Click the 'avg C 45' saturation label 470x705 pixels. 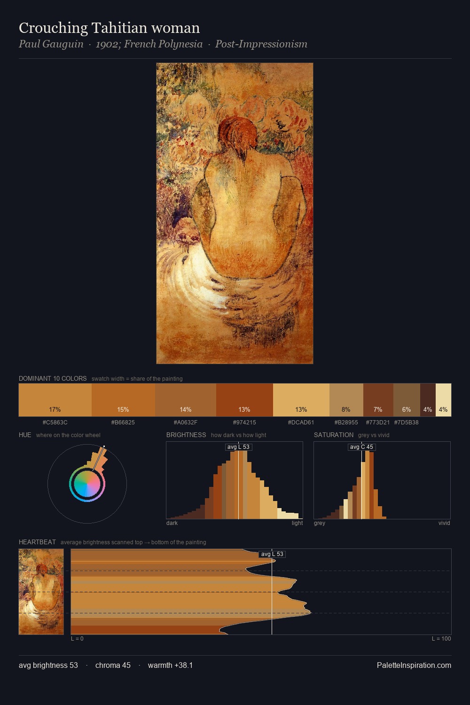click(x=361, y=447)
